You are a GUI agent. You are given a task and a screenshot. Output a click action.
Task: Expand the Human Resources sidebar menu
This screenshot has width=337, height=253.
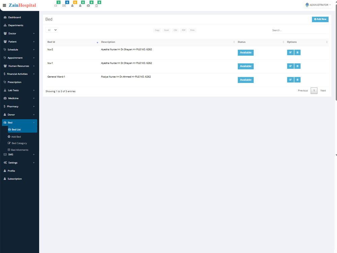(19, 66)
